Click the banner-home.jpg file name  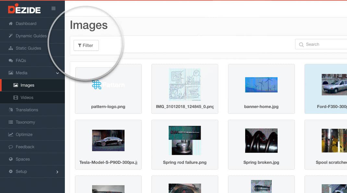tap(261, 107)
